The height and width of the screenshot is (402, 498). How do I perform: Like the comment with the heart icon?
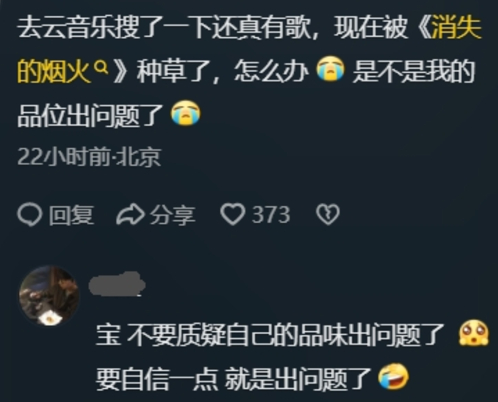pos(233,214)
